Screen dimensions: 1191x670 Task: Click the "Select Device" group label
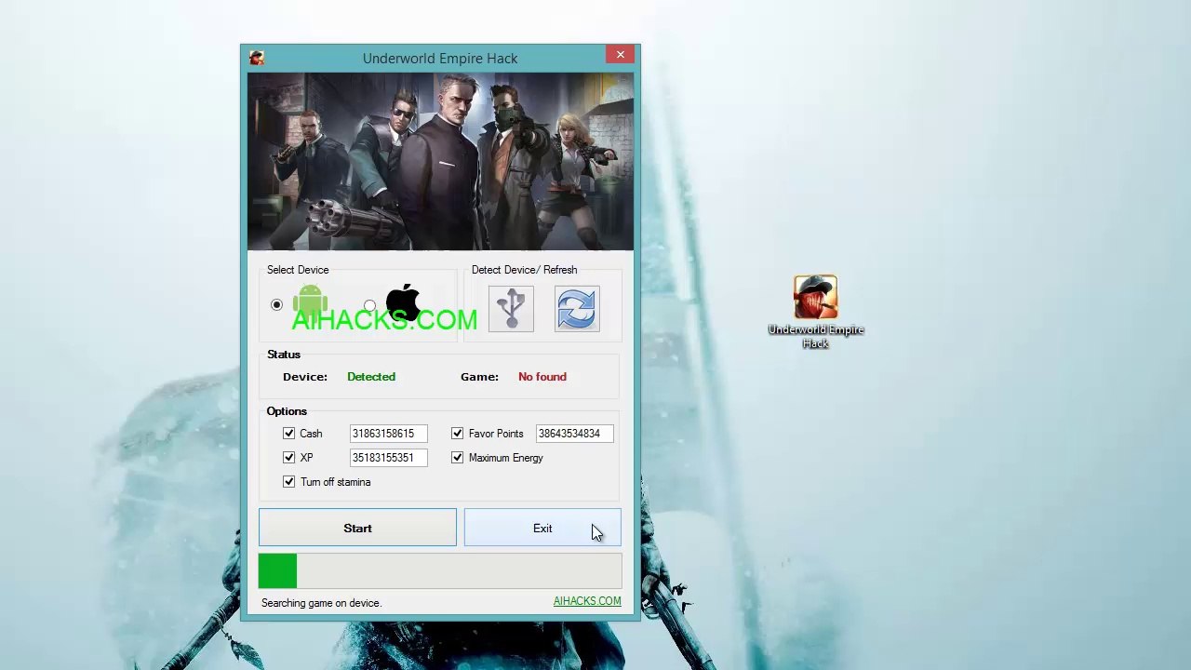tap(298, 270)
